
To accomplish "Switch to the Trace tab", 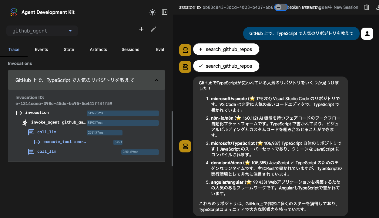I will [x=14, y=49].
